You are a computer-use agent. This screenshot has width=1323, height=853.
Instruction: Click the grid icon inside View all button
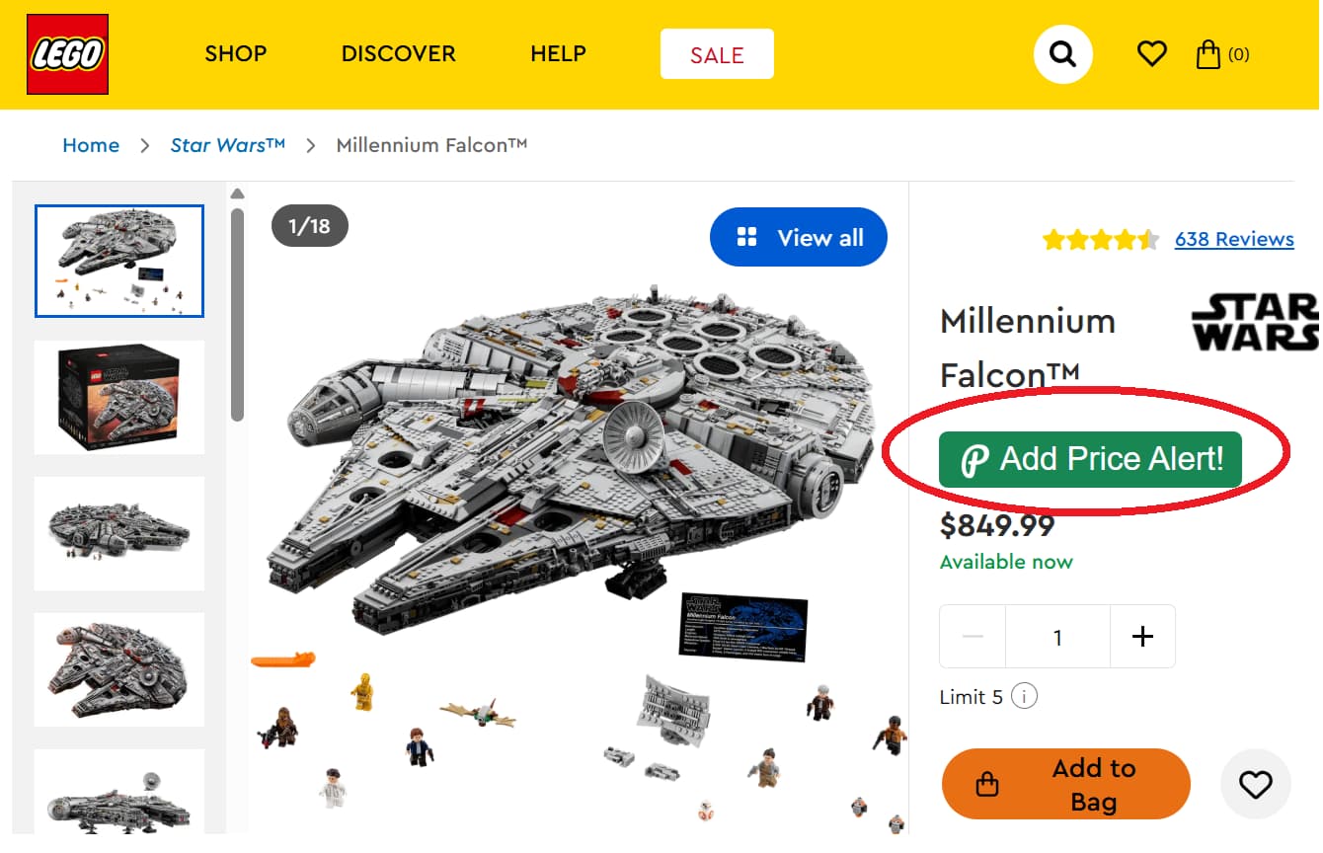[748, 237]
